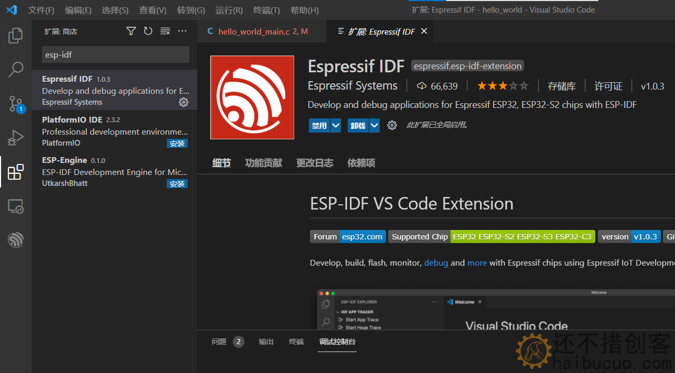Click the 禁用 disable button
675x373 pixels.
pos(319,126)
